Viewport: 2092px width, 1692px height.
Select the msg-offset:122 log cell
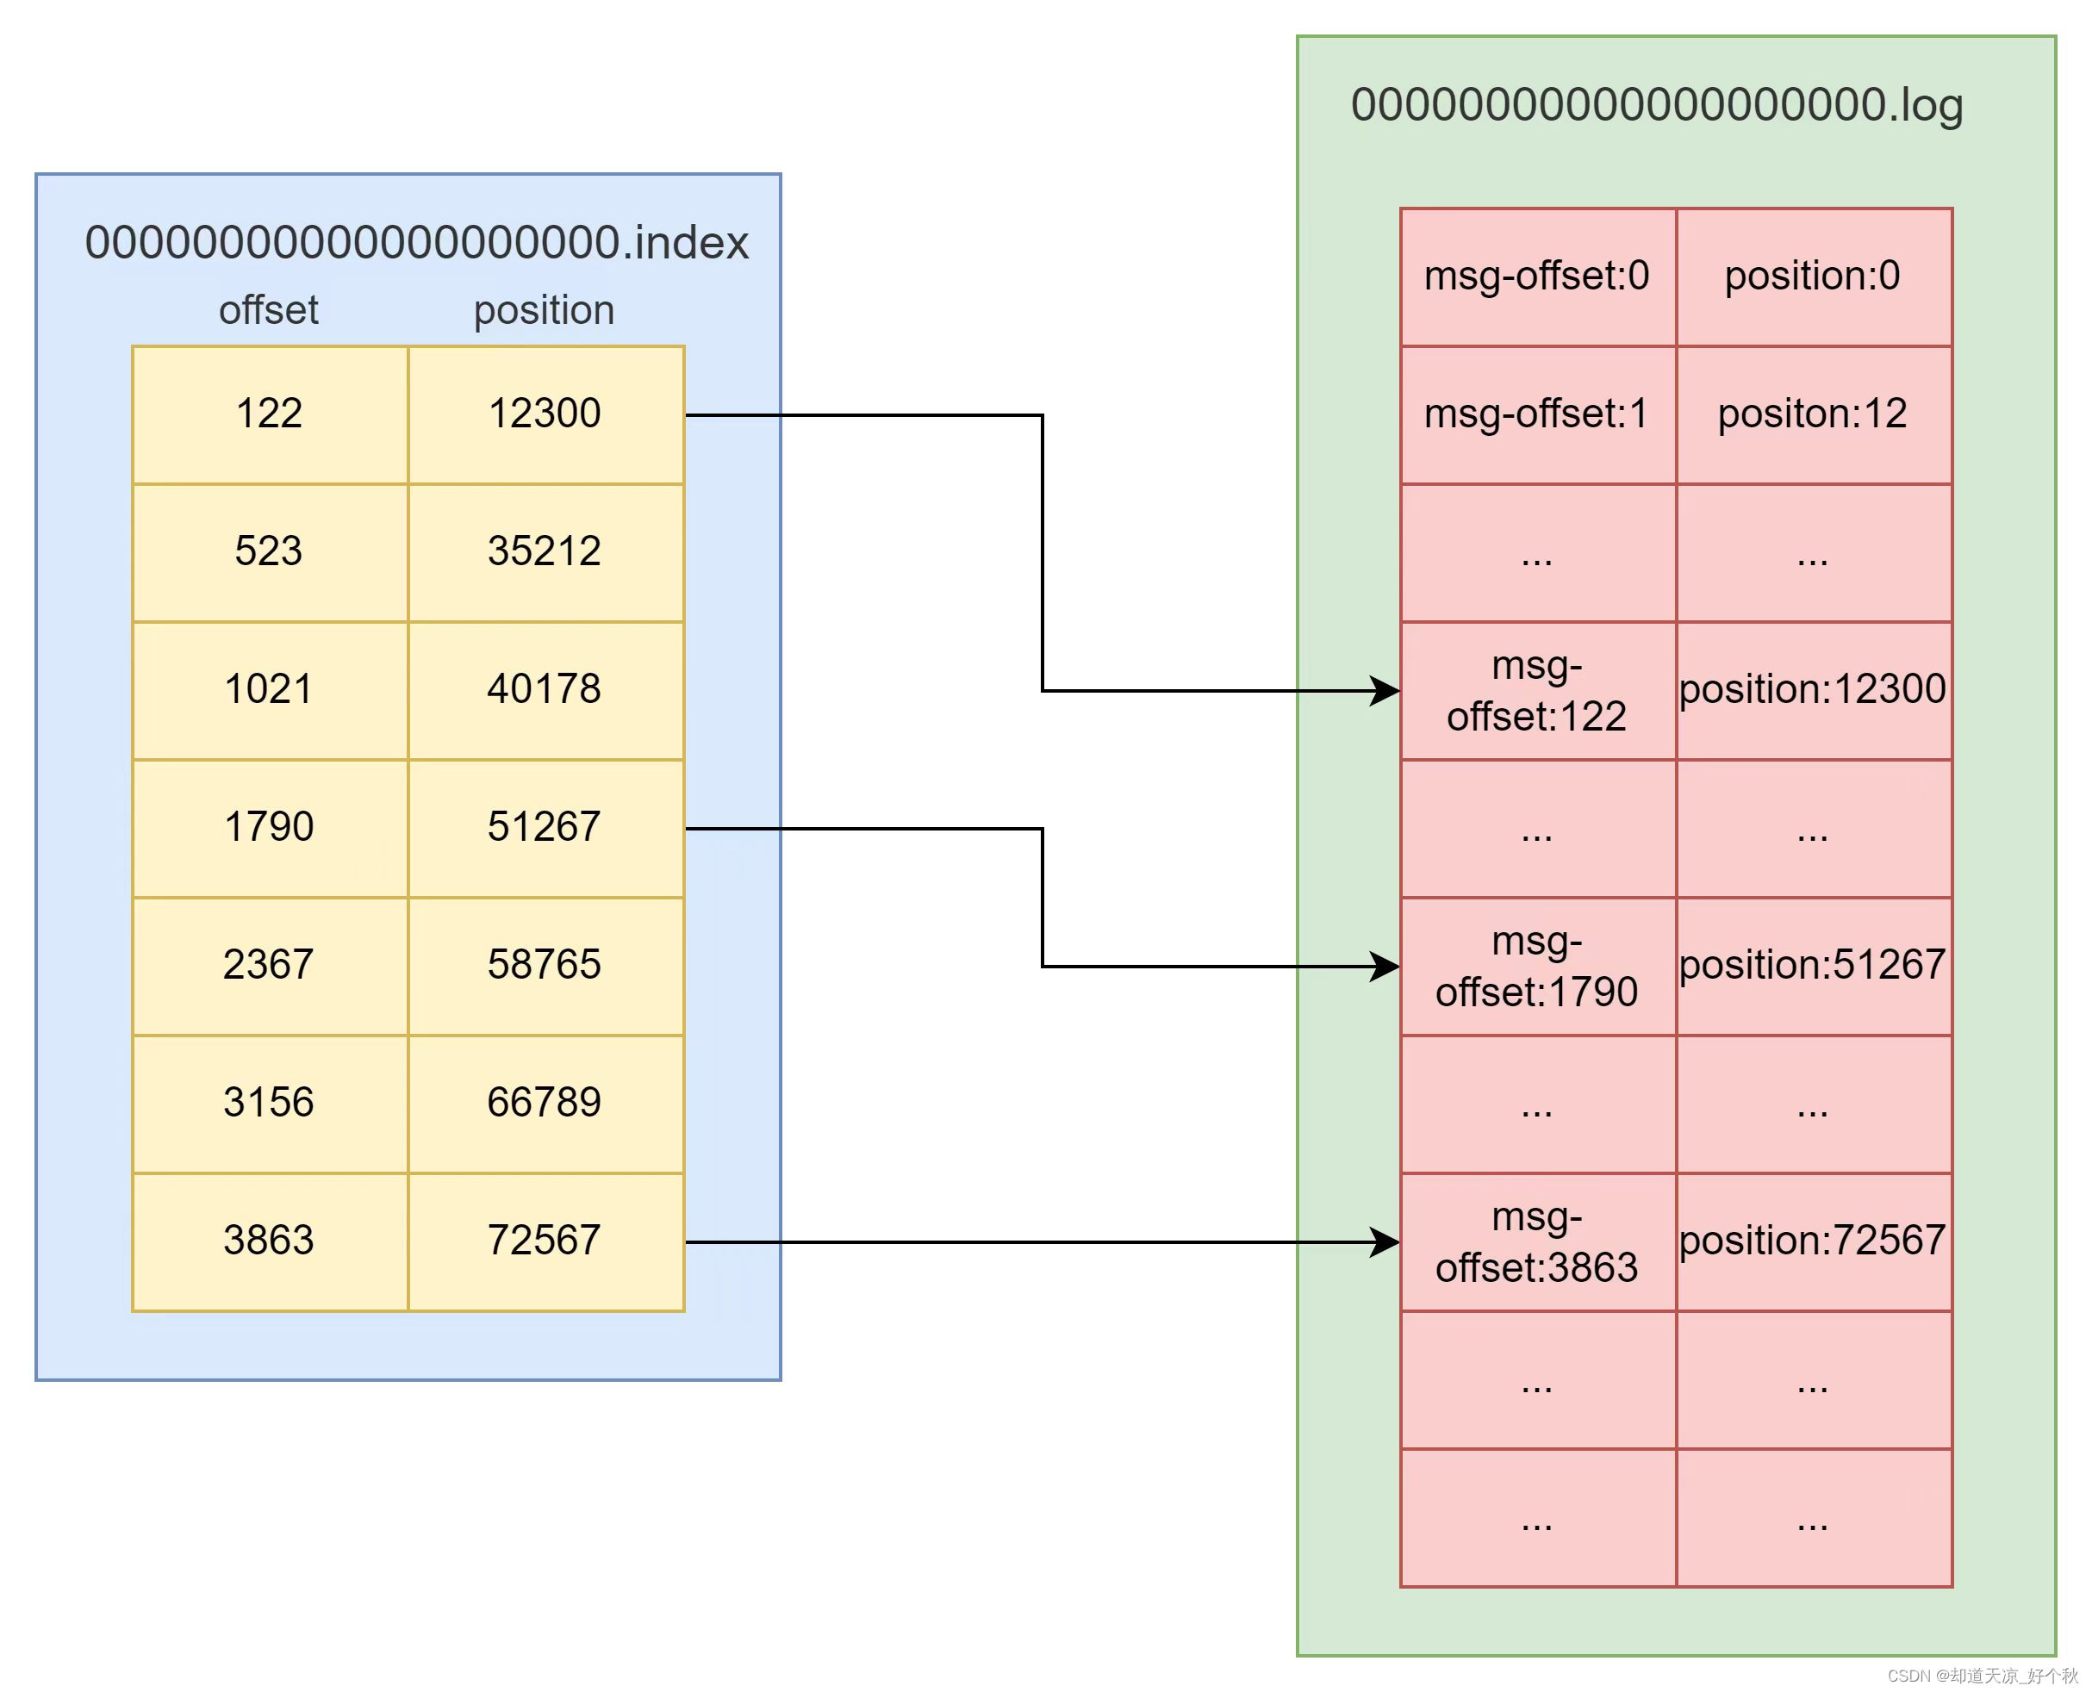point(1538,690)
